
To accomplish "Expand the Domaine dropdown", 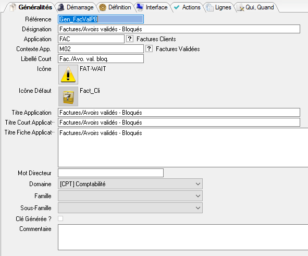I will tap(130, 184).
